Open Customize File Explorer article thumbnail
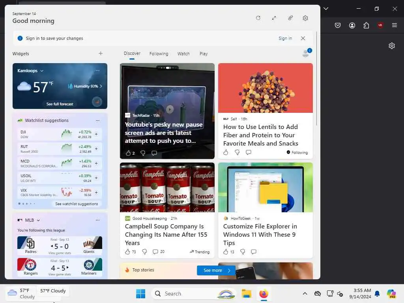Viewport: 404px width, 303px height. pyautogui.click(x=266, y=187)
